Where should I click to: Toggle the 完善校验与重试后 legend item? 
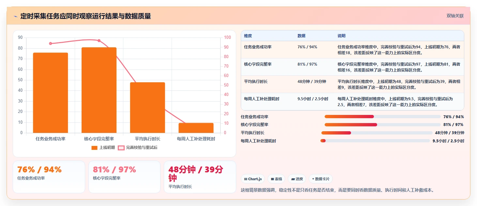(138, 148)
